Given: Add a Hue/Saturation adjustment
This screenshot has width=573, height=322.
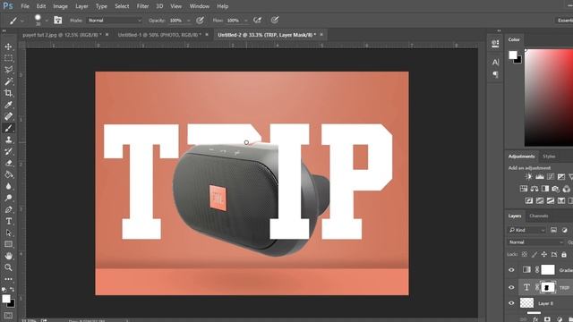Looking at the screenshot, I should pyautogui.click(x=524, y=189).
